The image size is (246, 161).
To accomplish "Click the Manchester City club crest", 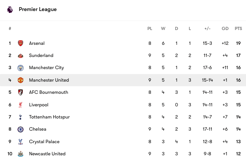I will tap(21, 68).
